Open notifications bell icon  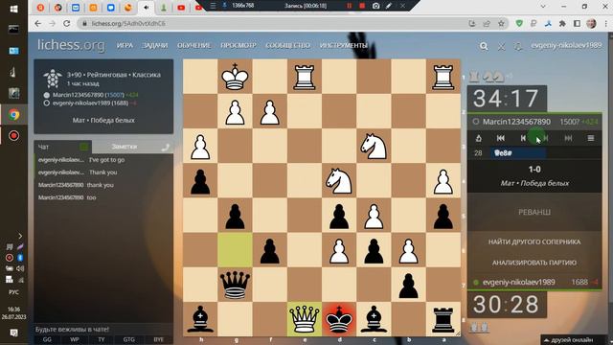tap(518, 46)
